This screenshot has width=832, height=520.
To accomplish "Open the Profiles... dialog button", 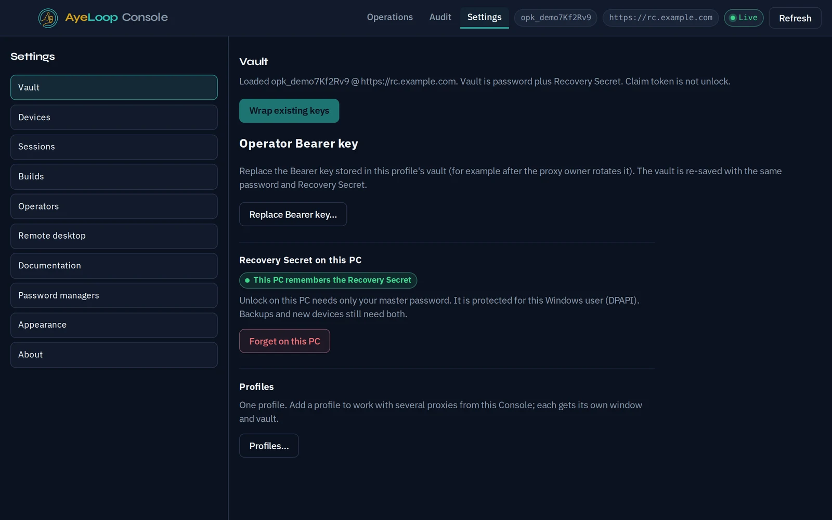I will (x=269, y=446).
